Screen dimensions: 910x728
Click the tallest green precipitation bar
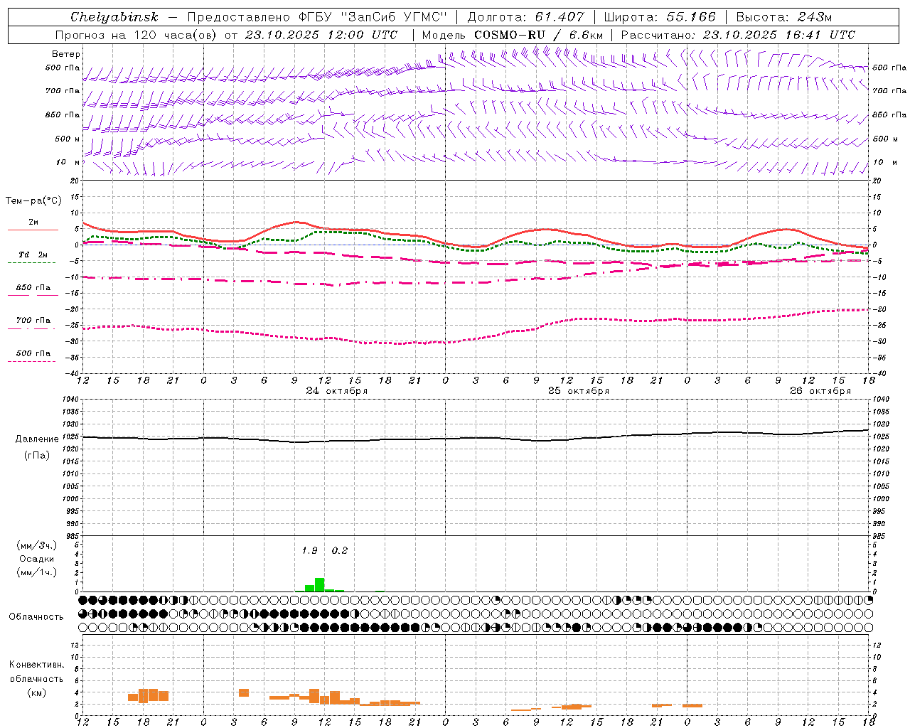point(319,584)
